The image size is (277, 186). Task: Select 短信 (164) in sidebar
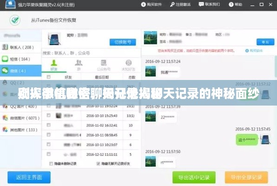[20, 59]
